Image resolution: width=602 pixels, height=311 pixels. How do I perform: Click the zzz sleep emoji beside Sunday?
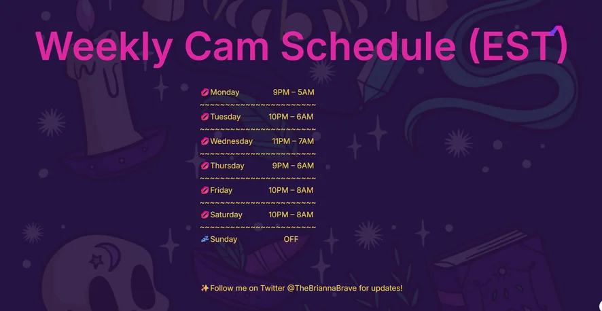[x=205, y=239]
